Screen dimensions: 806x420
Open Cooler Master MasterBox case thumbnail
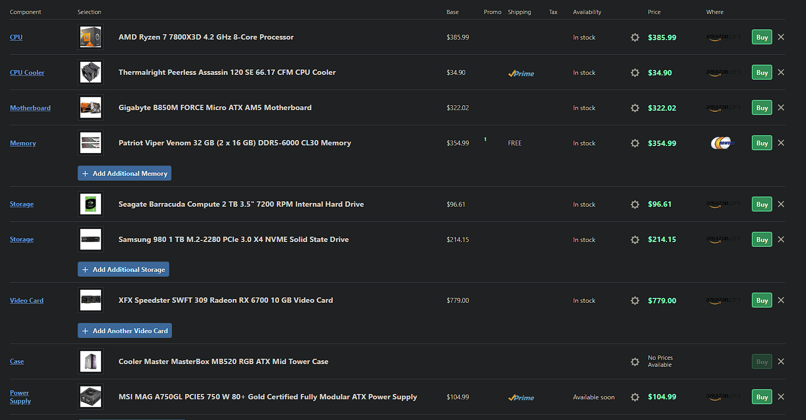91,362
